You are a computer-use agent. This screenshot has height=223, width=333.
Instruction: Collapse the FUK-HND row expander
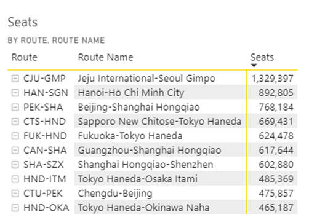pyautogui.click(x=15, y=136)
